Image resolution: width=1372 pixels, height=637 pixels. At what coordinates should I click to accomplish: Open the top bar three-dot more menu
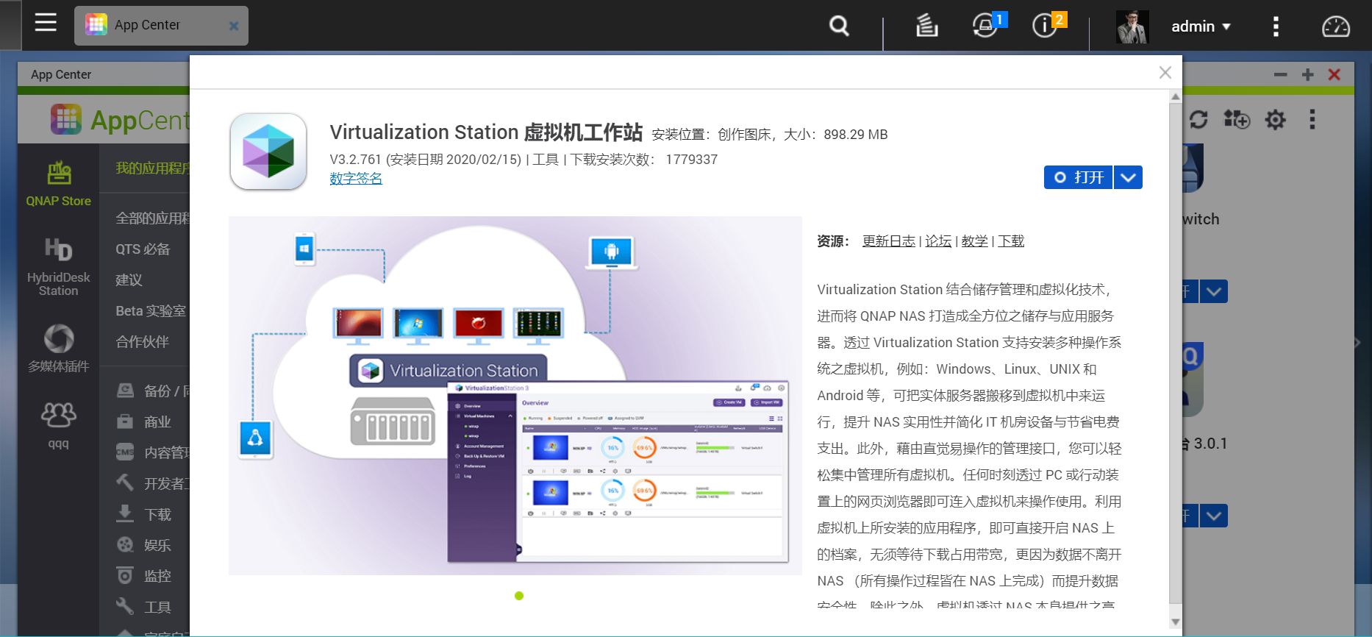coord(1276,26)
